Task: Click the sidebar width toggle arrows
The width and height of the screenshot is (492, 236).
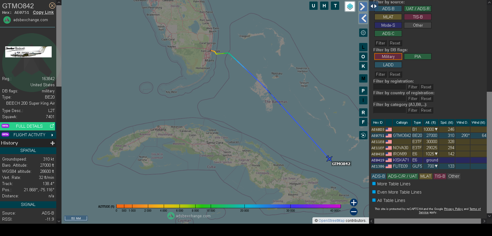Action: [x=373, y=6]
